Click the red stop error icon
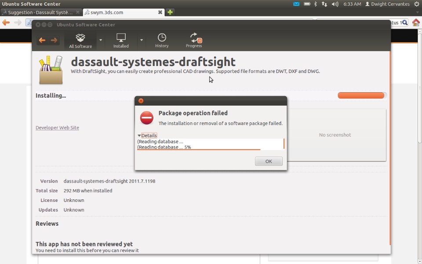This screenshot has height=264, width=422. 147,118
